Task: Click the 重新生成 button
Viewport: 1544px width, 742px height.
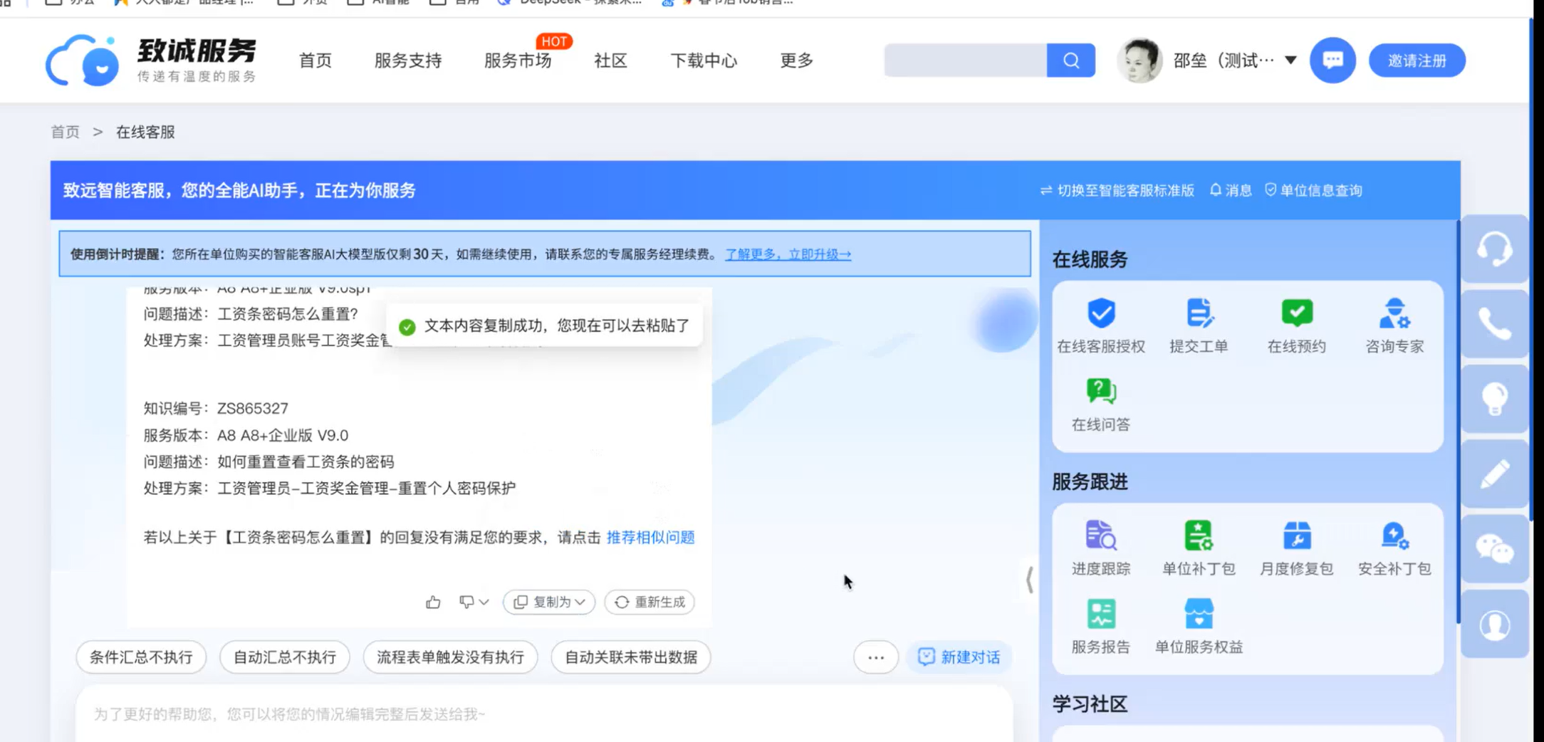Action: [650, 602]
